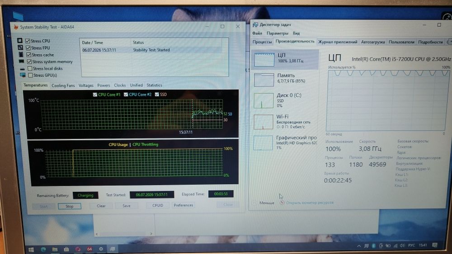Open the Открыть монитор ресурсов link
This screenshot has height=254, width=452.
coord(310,203)
